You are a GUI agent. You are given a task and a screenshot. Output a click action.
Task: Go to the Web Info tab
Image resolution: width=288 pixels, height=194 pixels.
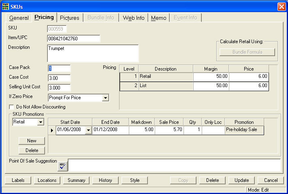134,18
